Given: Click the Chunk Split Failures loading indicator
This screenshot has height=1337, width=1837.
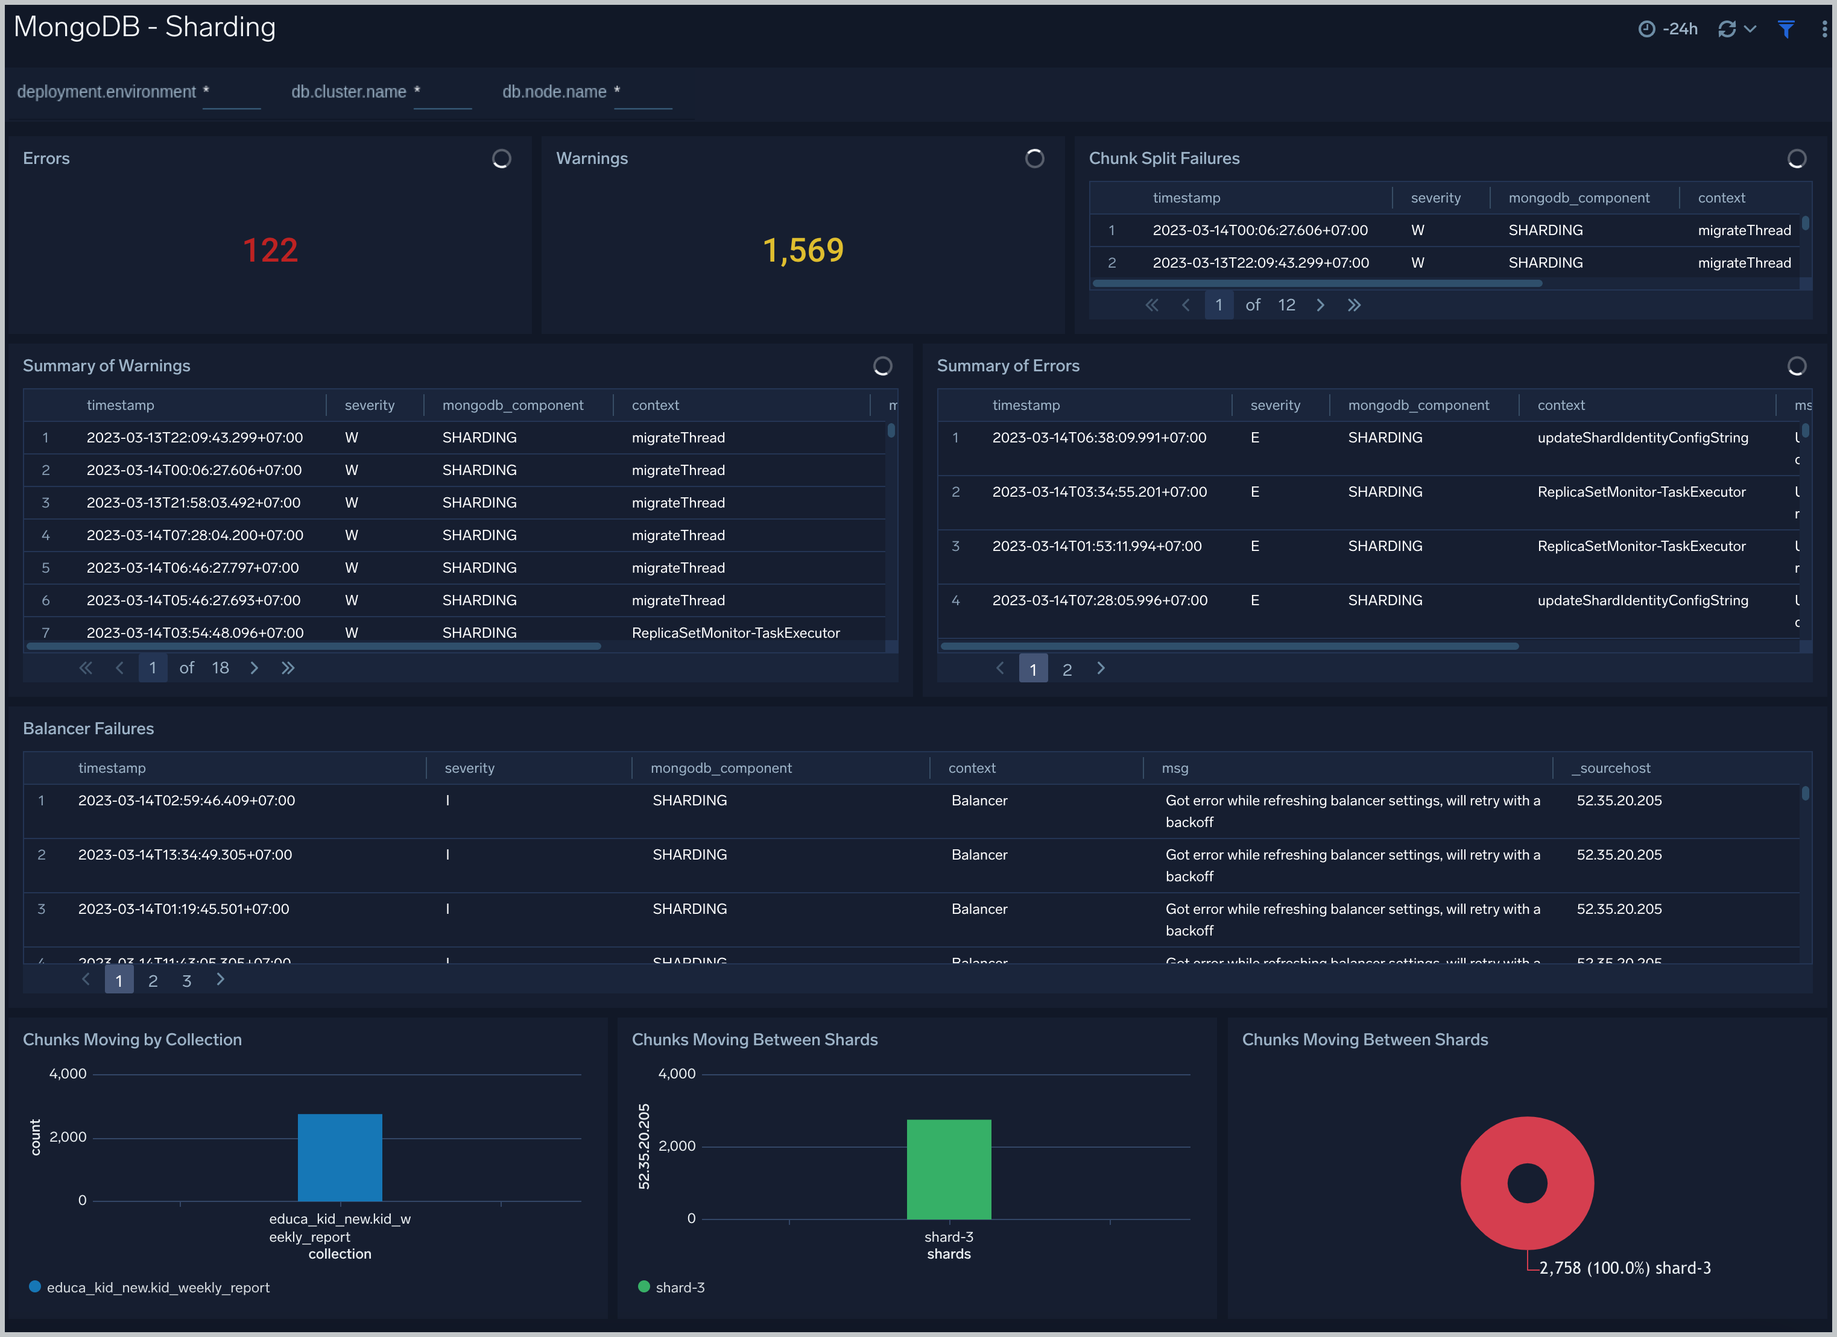Looking at the screenshot, I should 1797,159.
